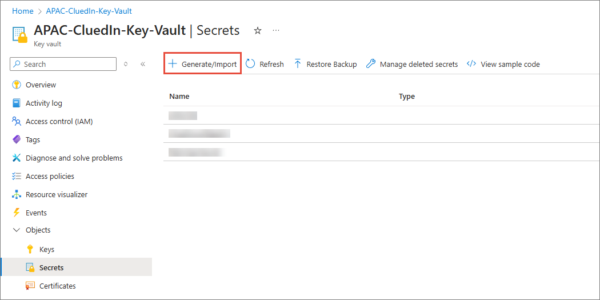Click the code brackets icon for sample code

pos(471,64)
